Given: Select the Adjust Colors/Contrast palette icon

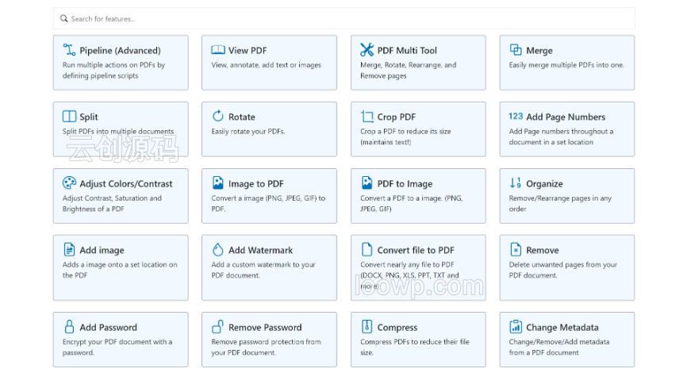Looking at the screenshot, I should coord(69,183).
